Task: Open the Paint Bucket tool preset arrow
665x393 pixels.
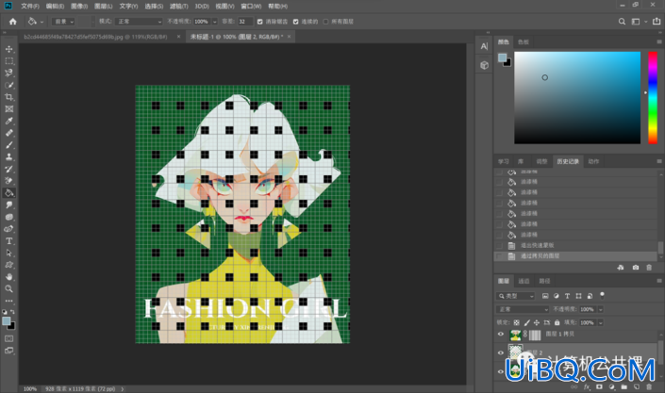Action: [x=42, y=22]
